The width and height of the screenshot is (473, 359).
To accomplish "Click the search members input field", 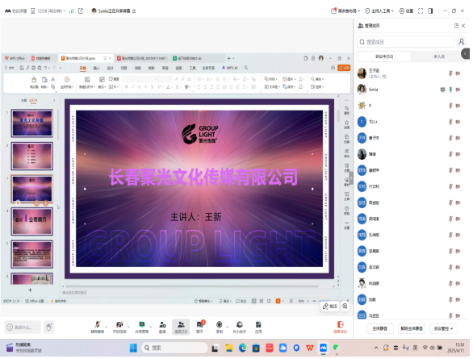I will pos(406,42).
